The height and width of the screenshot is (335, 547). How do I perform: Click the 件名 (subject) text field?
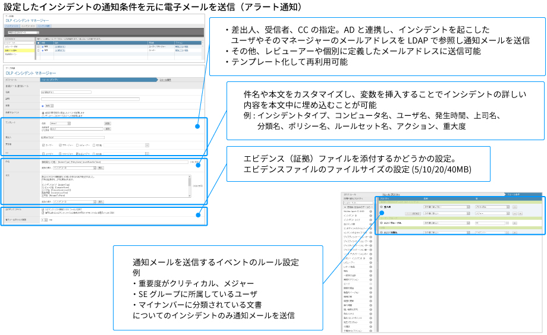[115, 162]
